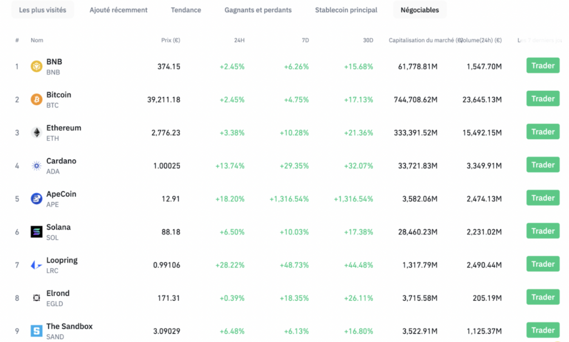Click the Solana coin logo
This screenshot has height=342, width=569.
point(36,231)
